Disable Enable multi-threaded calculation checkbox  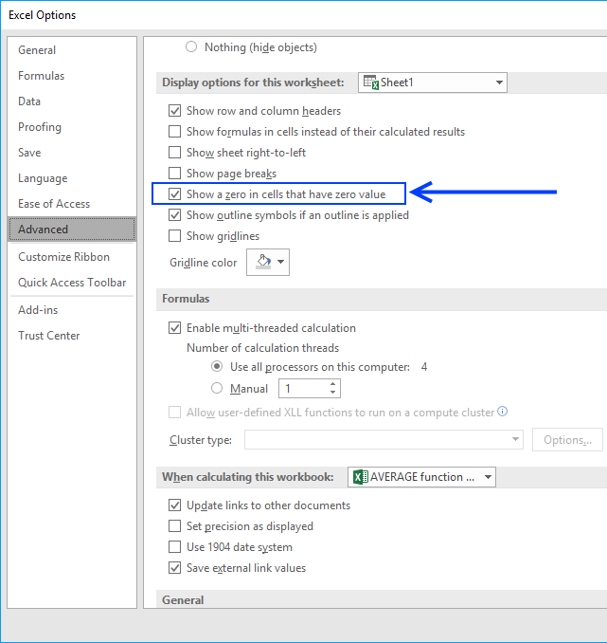174,328
